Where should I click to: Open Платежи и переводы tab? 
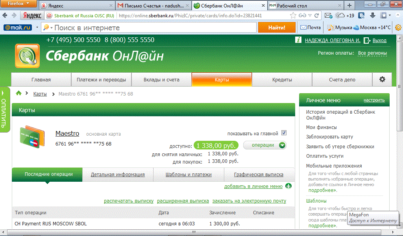[101, 79]
